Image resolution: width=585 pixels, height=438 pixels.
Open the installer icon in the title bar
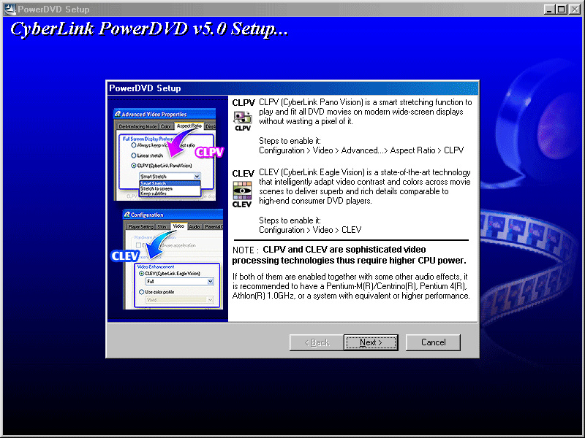10,9
